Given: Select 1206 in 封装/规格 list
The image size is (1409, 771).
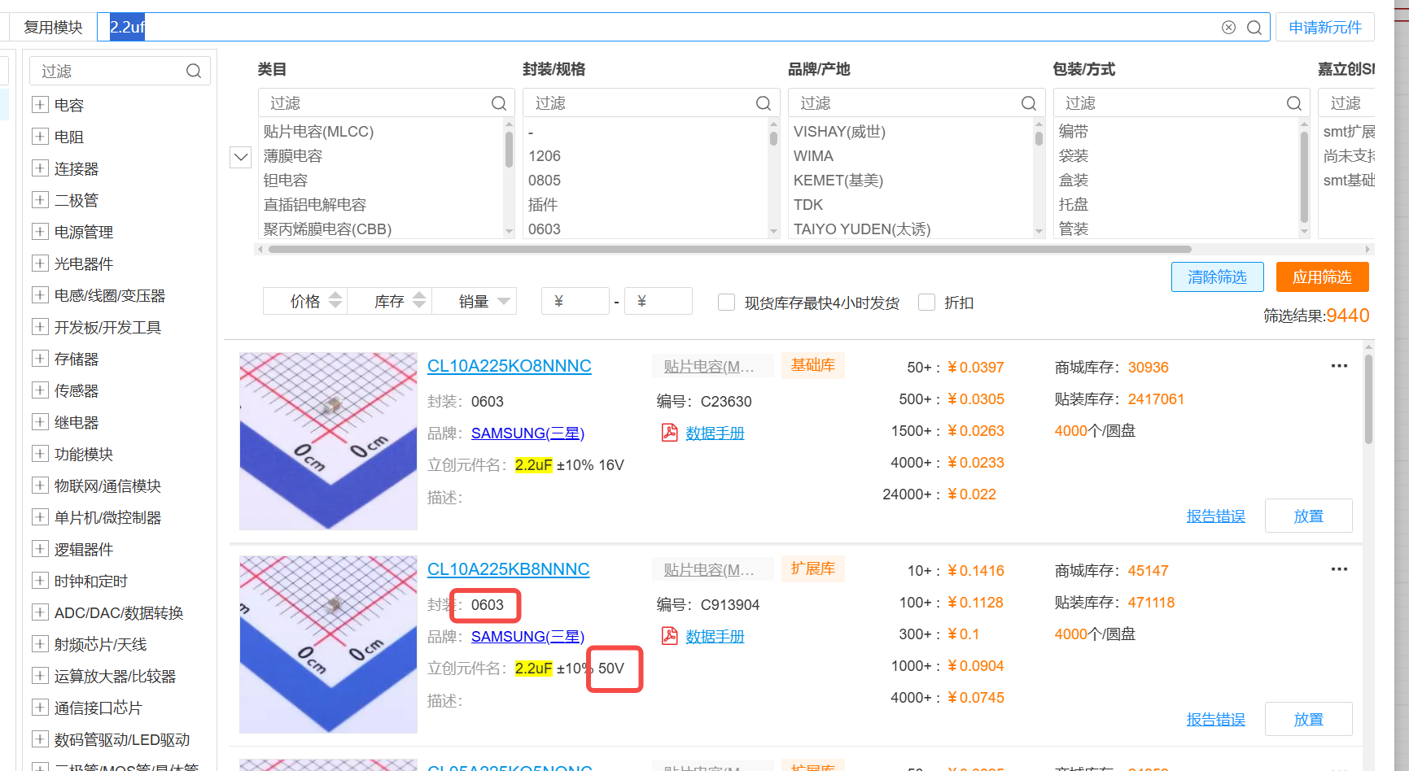Looking at the screenshot, I should click(x=545, y=156).
